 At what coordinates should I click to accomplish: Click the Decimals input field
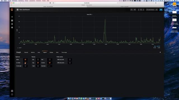[50, 66]
